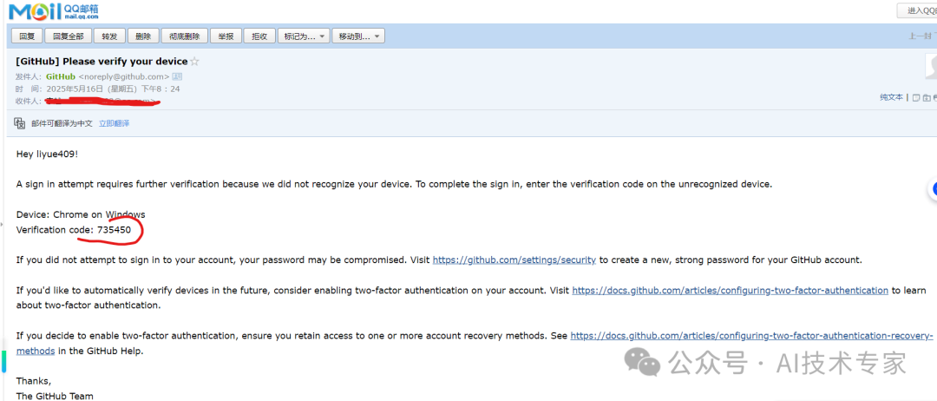This screenshot has width=937, height=401.
Task: Click the subject '[GitHub] Please verify your device'
Action: (x=102, y=61)
